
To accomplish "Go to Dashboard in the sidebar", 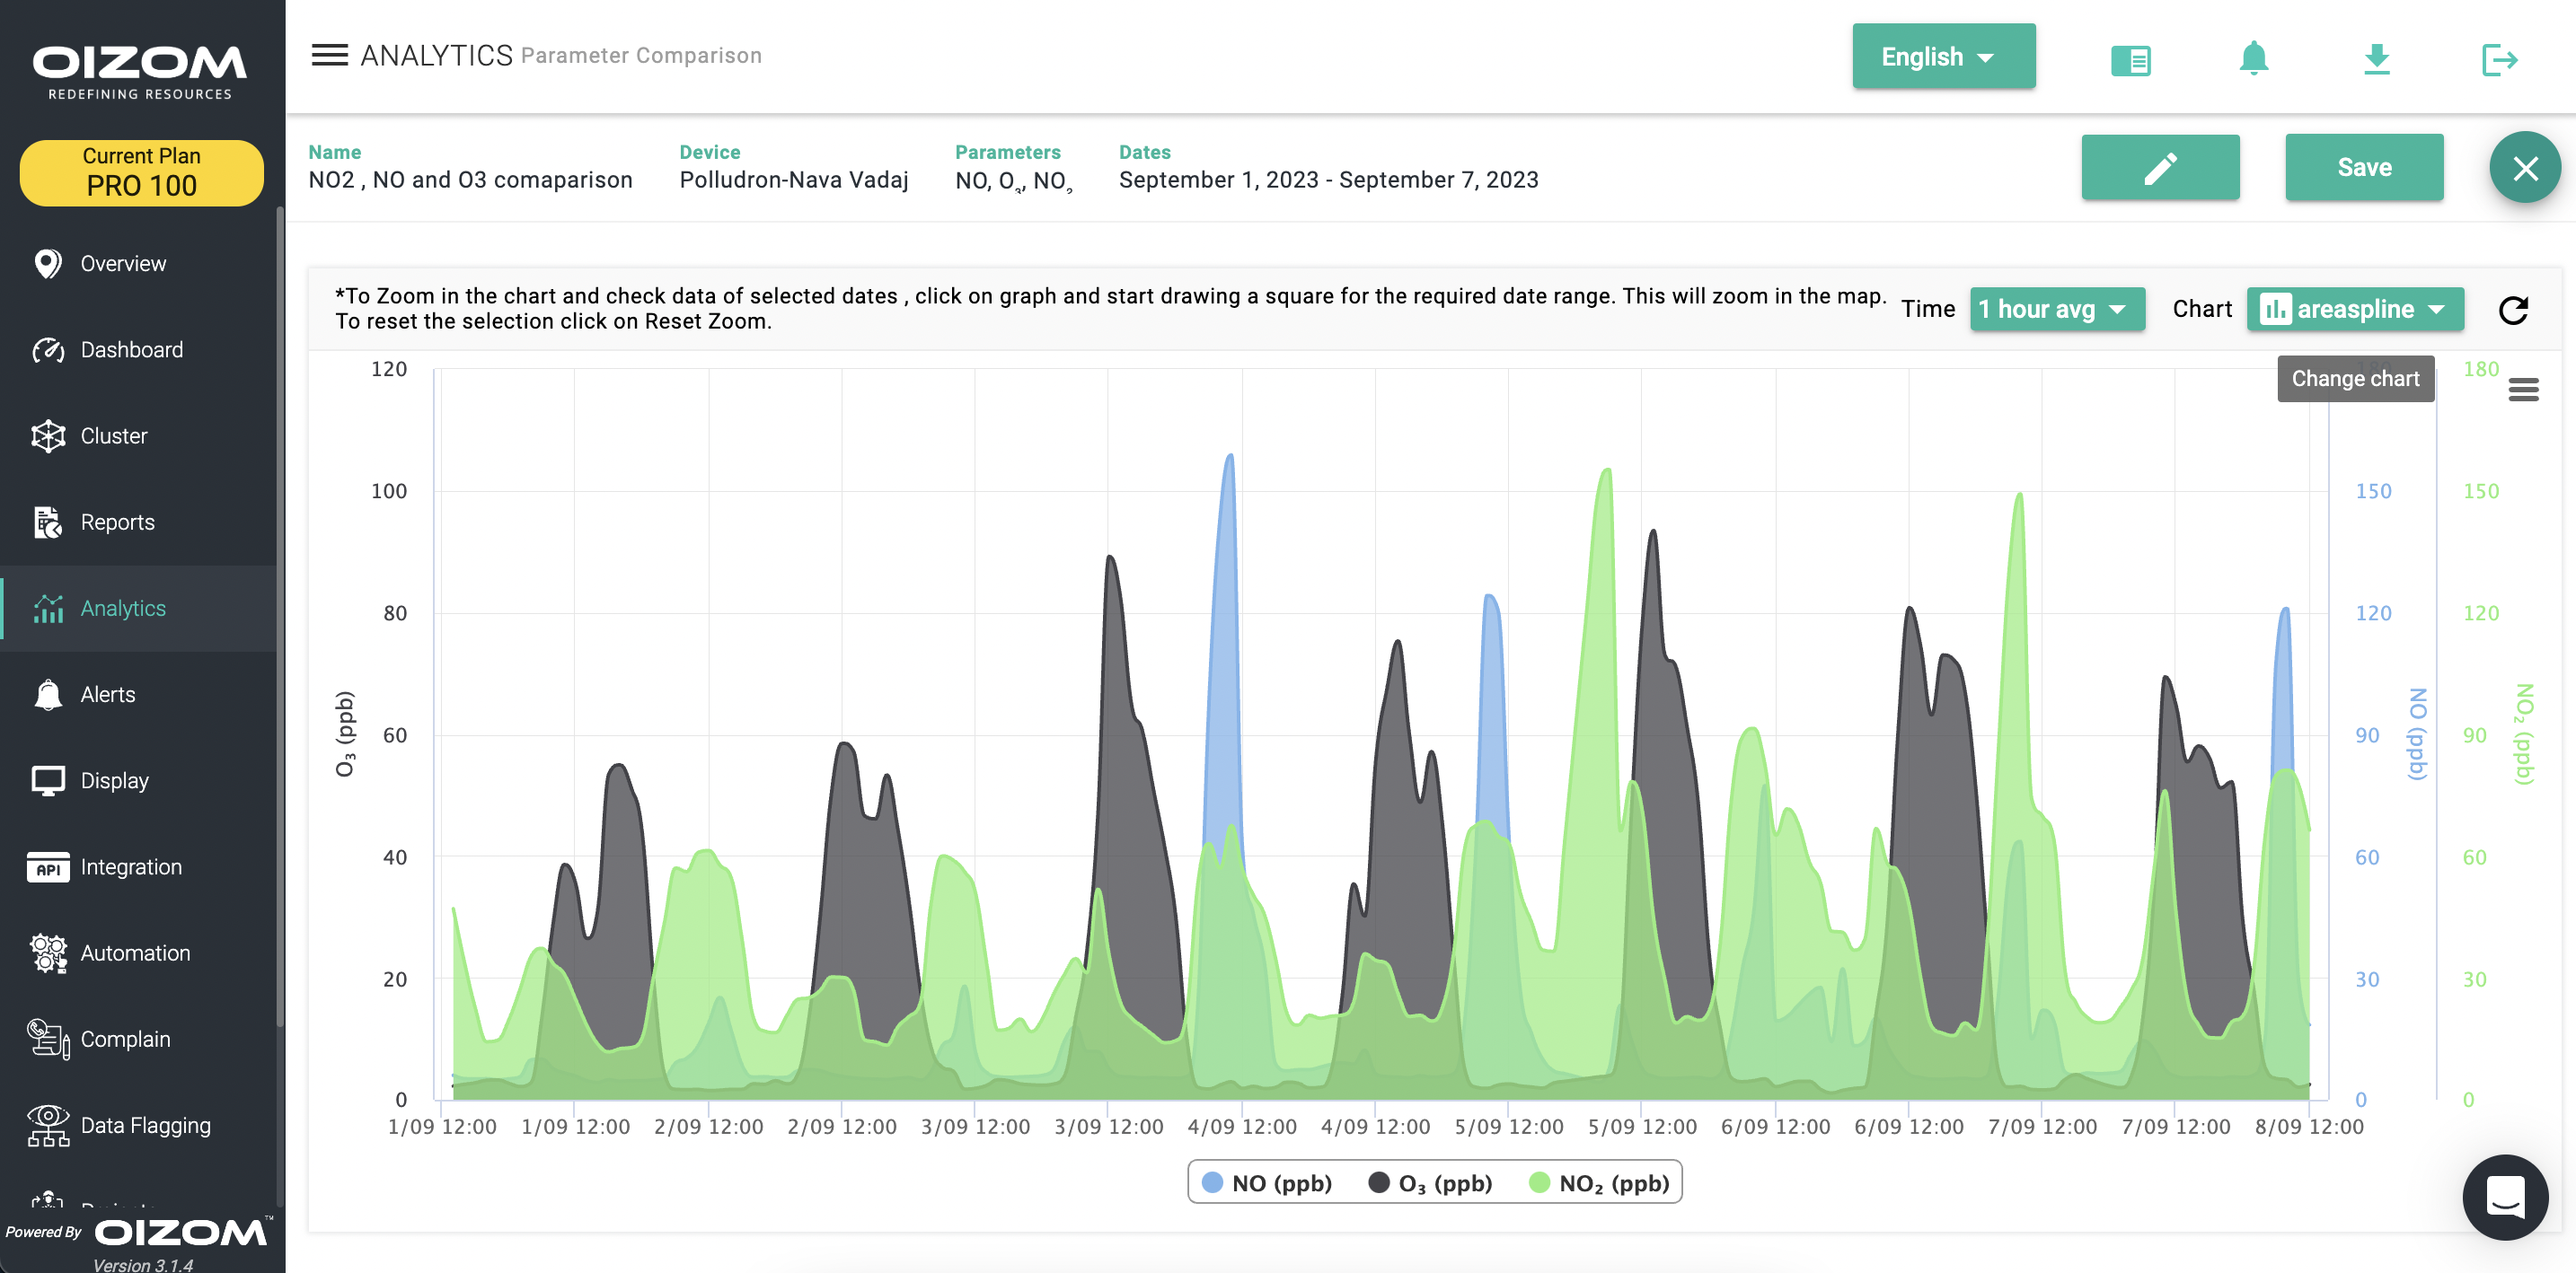I will pos(131,350).
